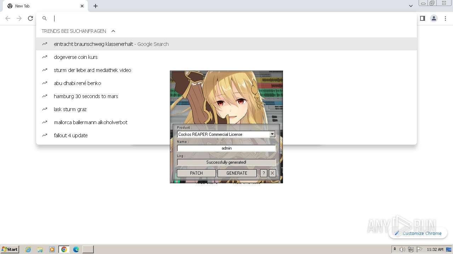Open Windows Media Player from the taskbar
Image resolution: width=453 pixels, height=254 pixels.
(52, 249)
